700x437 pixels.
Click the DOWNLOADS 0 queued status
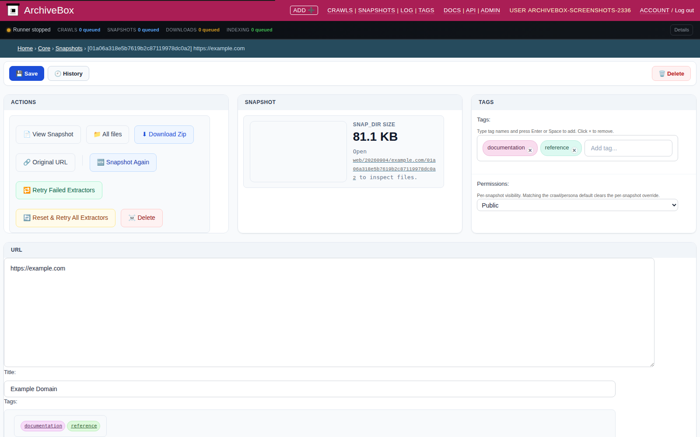coord(192,30)
